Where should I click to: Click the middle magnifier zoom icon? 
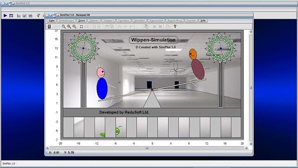69,27
